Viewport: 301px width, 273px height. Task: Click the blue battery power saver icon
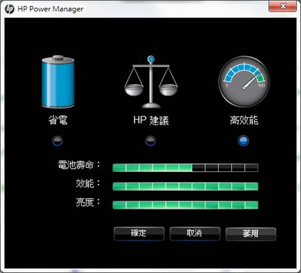coord(58,82)
